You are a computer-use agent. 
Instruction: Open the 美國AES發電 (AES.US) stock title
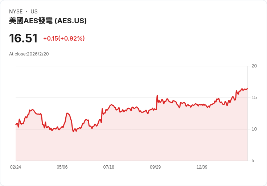pyautogui.click(x=48, y=21)
